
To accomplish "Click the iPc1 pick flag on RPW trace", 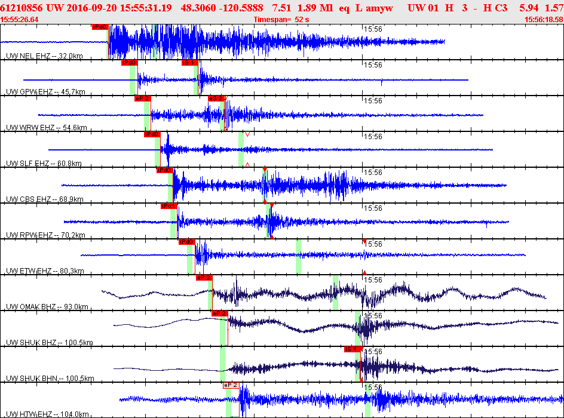I will coord(168,206).
